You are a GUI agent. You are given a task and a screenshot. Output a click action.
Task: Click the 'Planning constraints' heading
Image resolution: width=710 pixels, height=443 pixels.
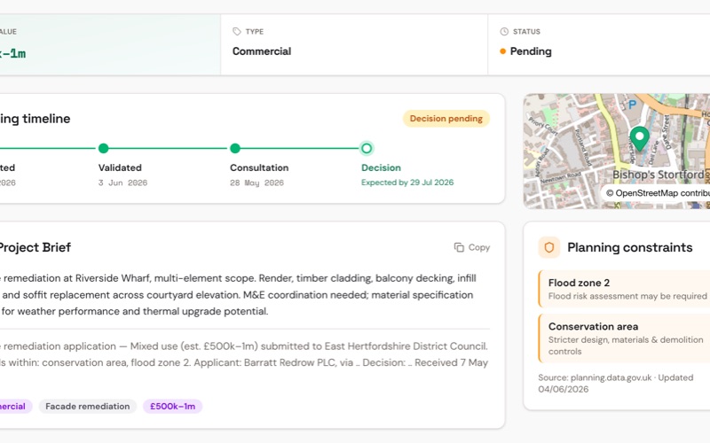pyautogui.click(x=630, y=247)
